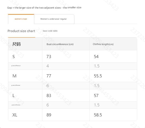145x128 pixels.
Task: Click clothes length 58.5 for size XL
Action: pos(98,115)
